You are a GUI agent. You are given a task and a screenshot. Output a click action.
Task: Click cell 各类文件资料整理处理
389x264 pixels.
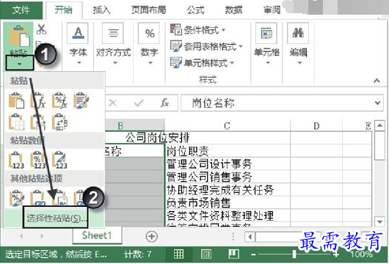tap(228, 216)
